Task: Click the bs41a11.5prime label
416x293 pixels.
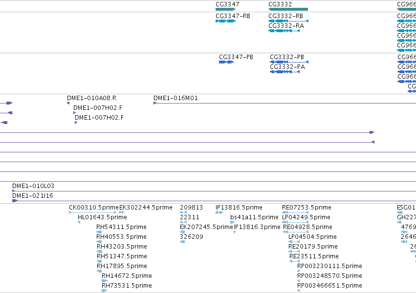Action: pyautogui.click(x=254, y=217)
